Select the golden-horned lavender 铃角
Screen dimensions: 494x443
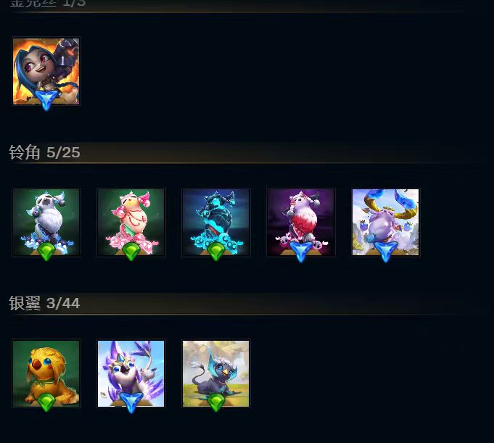pyautogui.click(x=386, y=223)
